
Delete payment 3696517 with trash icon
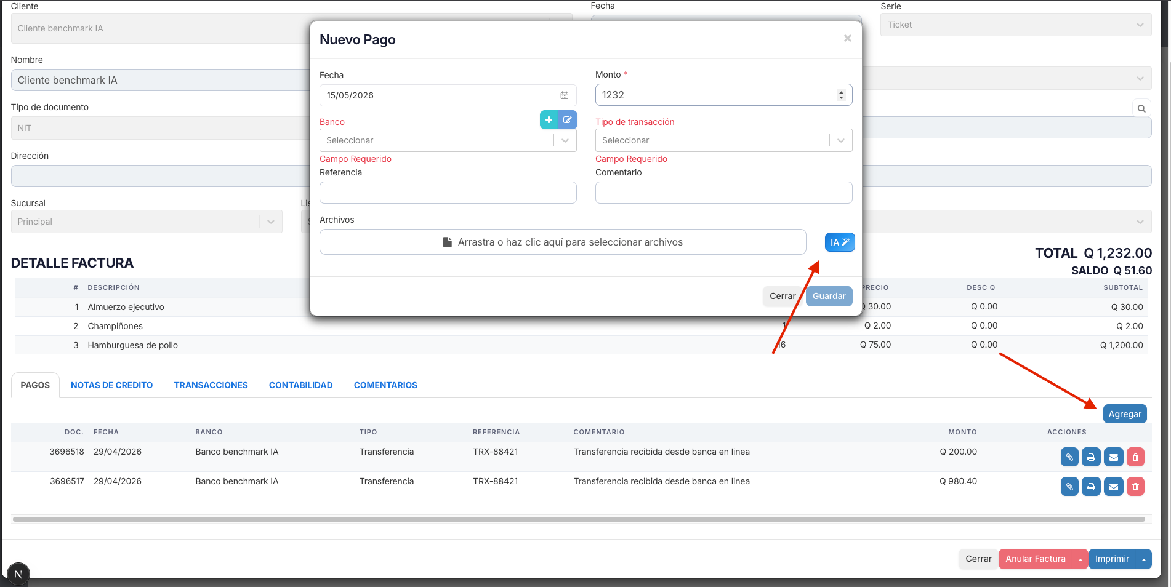[1135, 487]
